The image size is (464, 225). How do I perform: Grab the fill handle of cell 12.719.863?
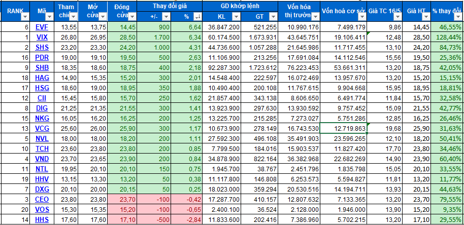coord(367,133)
